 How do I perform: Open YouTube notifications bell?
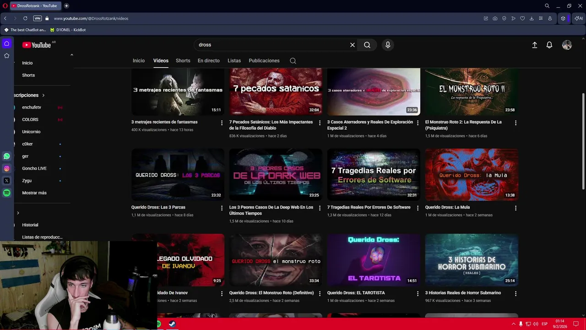point(549,45)
